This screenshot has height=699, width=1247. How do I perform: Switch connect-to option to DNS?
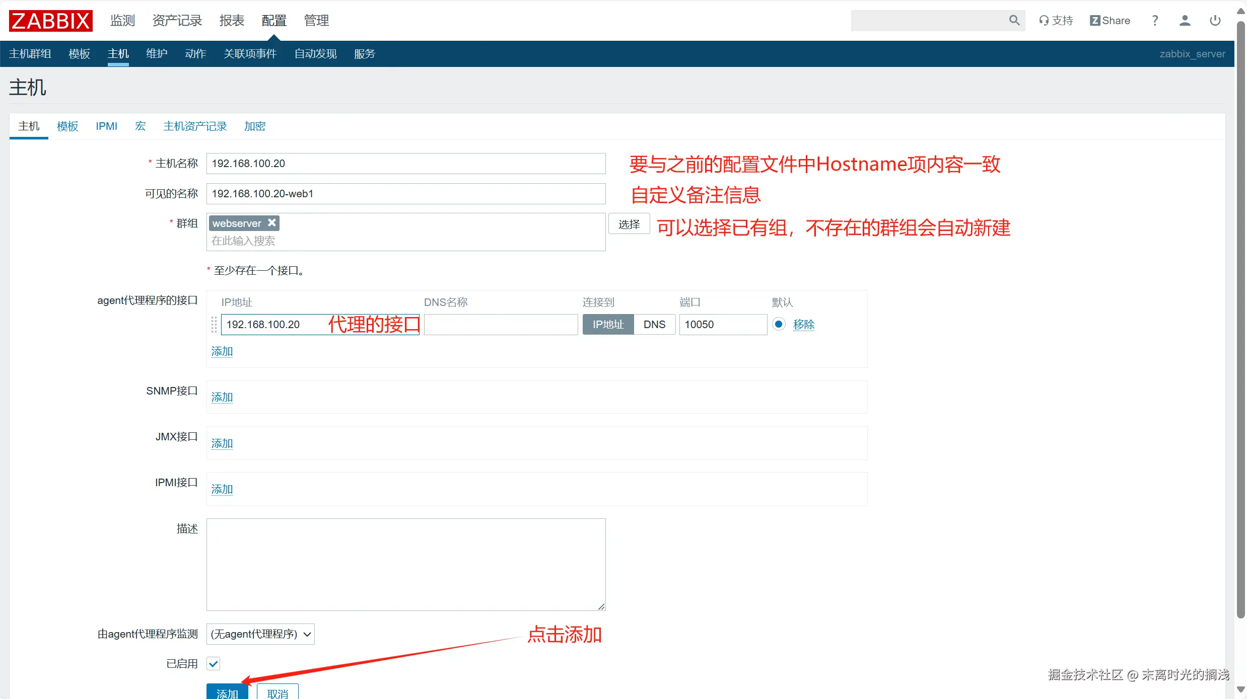[654, 325]
